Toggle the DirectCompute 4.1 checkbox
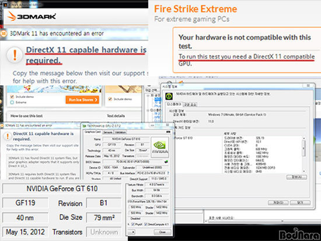The height and width of the screenshot is (241, 321). [146, 225]
